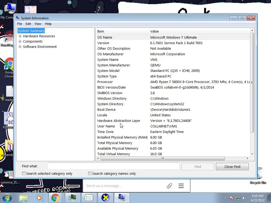Viewport: 271px width, 203px height.
Task: Open the network status tray icon
Action: 238,198
